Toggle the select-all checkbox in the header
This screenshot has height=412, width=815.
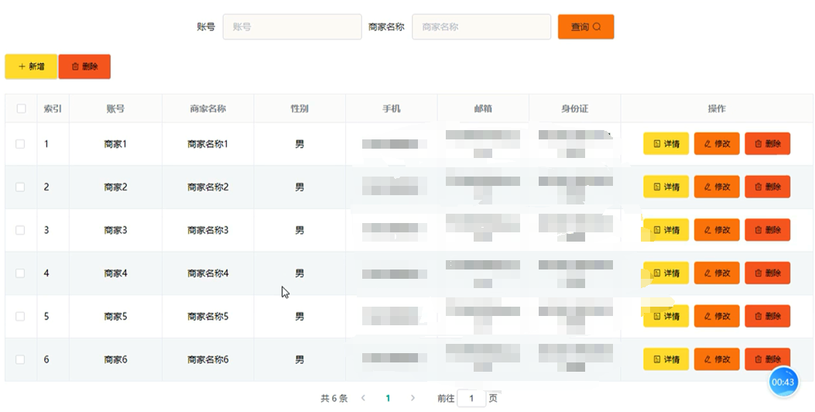pyautogui.click(x=22, y=108)
